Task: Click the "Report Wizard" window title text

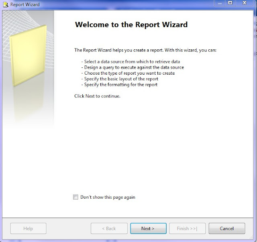Action: click(25, 4)
